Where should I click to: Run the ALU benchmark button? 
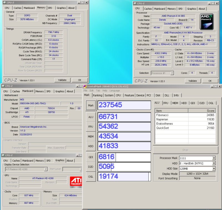click(91, 117)
